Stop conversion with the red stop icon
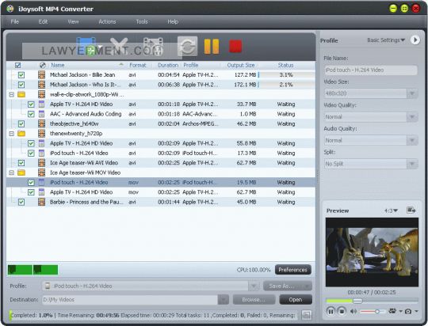The image size is (428, 326). click(x=235, y=46)
